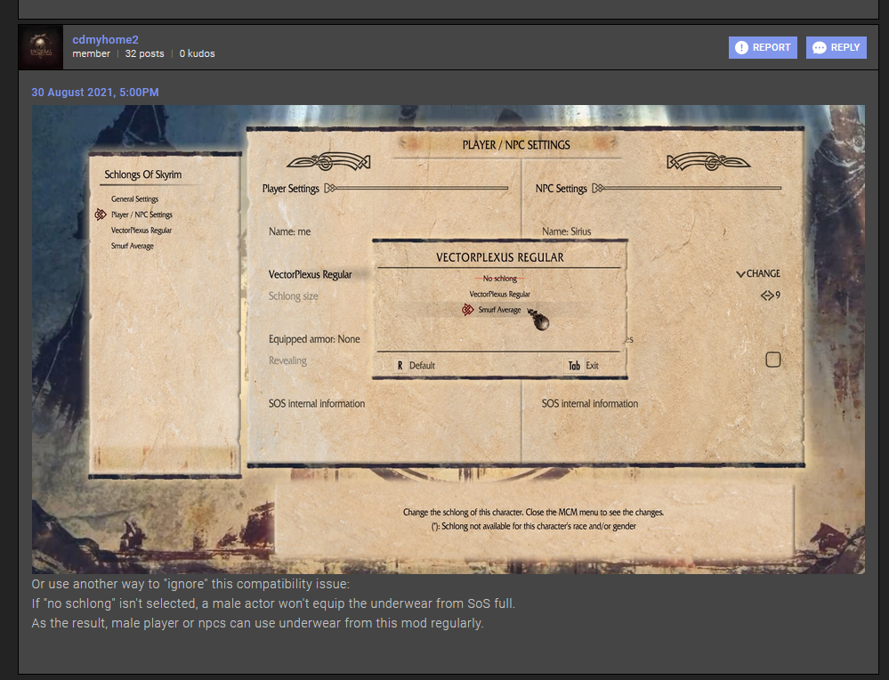Click Schlongs Of Skyrim mod title
The height and width of the screenshot is (680, 889).
point(143,174)
